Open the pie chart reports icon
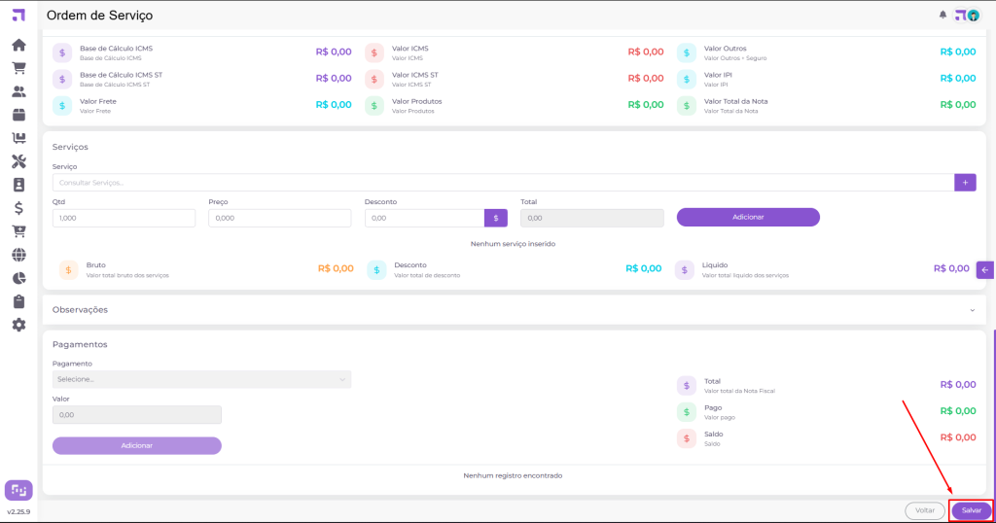Screen dimensions: 996x523 click(x=18, y=278)
